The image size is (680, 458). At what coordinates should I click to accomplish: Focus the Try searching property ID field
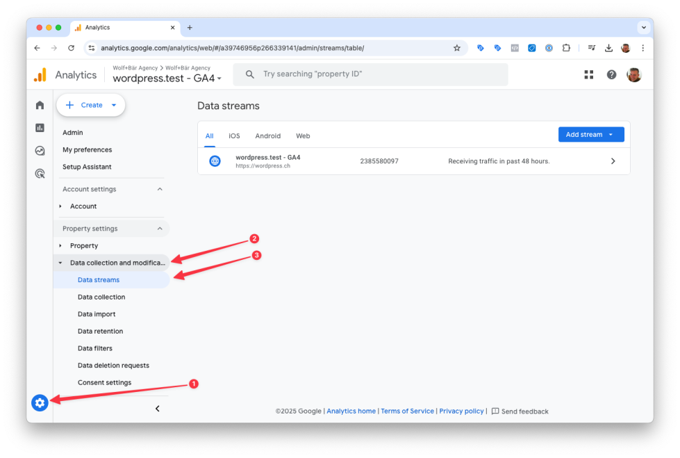[370, 74]
